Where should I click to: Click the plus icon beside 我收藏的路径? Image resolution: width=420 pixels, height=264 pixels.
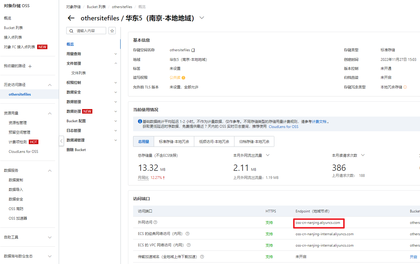[x=30, y=66]
